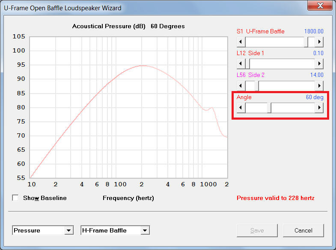Click right arrow of L12 Side 1 slider

coord(319,64)
